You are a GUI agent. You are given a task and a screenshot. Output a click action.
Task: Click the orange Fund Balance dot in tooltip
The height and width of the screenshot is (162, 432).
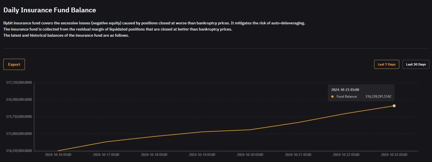[x=332, y=97]
